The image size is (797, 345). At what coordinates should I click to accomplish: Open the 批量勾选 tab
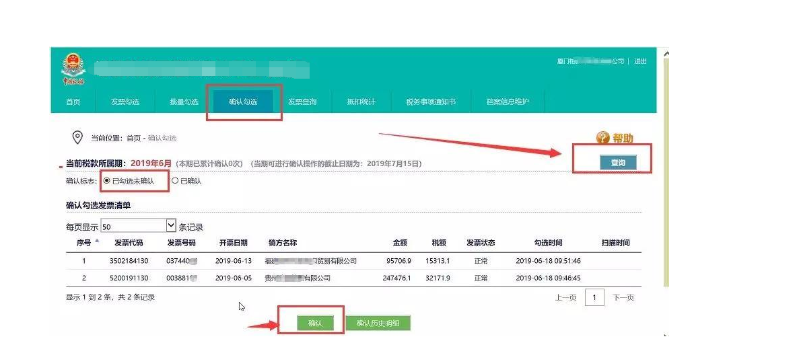click(184, 102)
